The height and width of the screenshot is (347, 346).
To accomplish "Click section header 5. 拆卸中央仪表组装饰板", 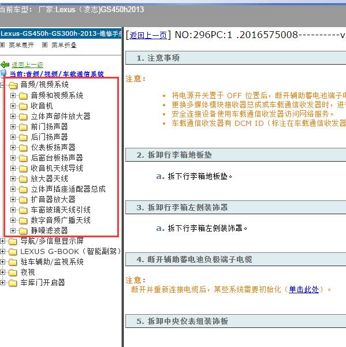I will click(x=236, y=321).
